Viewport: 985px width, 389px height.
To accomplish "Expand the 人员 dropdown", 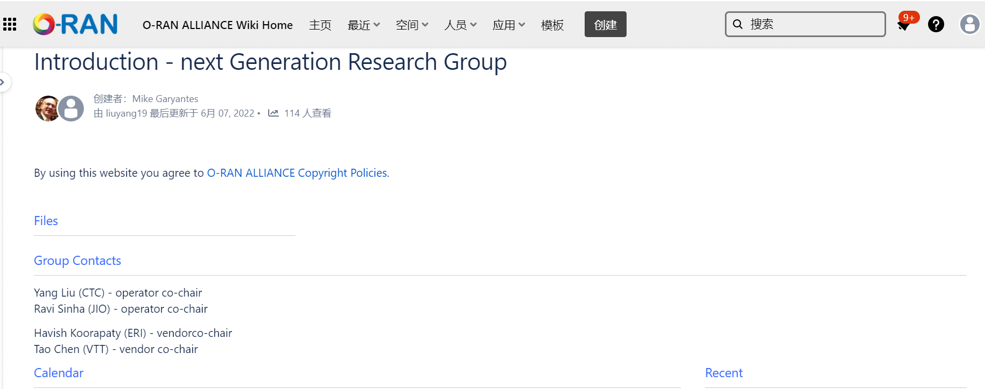I will point(461,25).
